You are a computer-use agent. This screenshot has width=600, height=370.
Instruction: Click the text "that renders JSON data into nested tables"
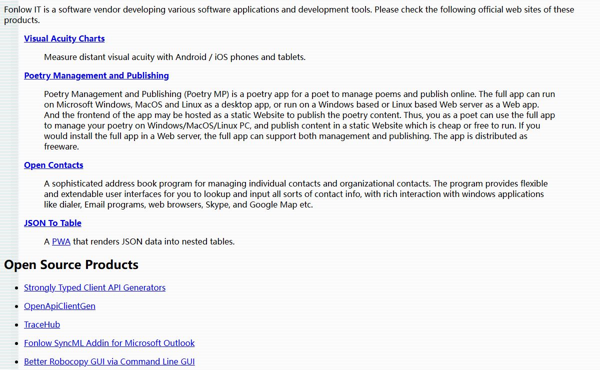point(153,241)
